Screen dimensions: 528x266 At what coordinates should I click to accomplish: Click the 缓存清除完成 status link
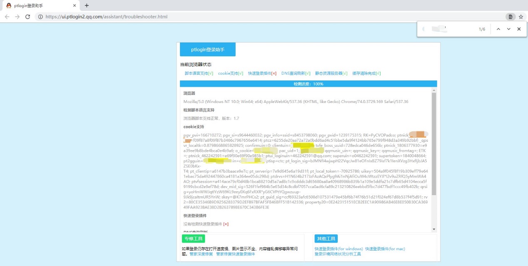[366, 73]
